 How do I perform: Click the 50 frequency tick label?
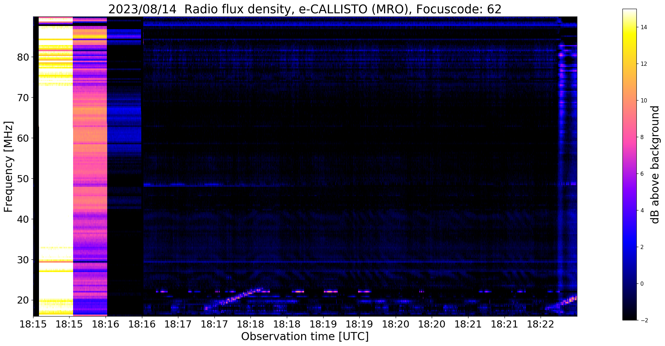(23, 179)
